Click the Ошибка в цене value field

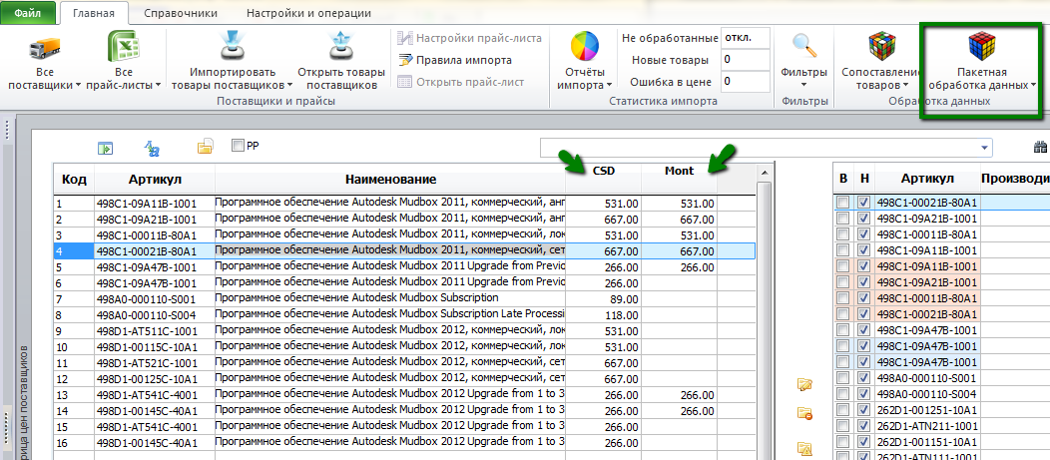(x=746, y=82)
